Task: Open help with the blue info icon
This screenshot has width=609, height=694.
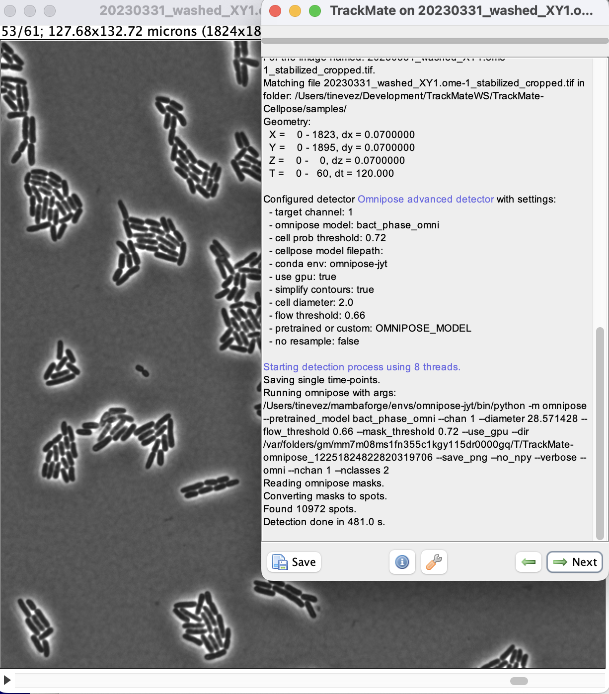Action: point(402,562)
